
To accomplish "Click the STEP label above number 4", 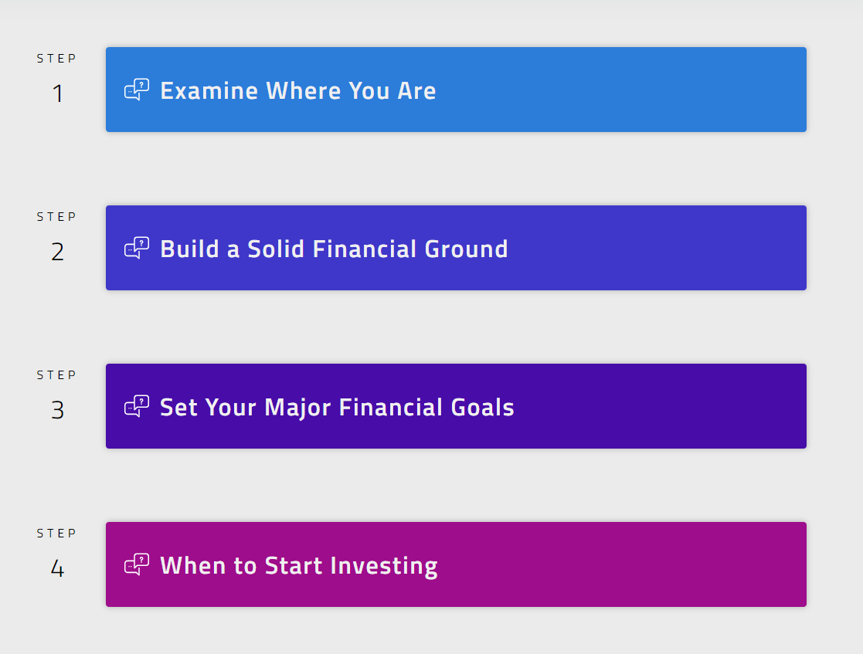I will (x=57, y=534).
